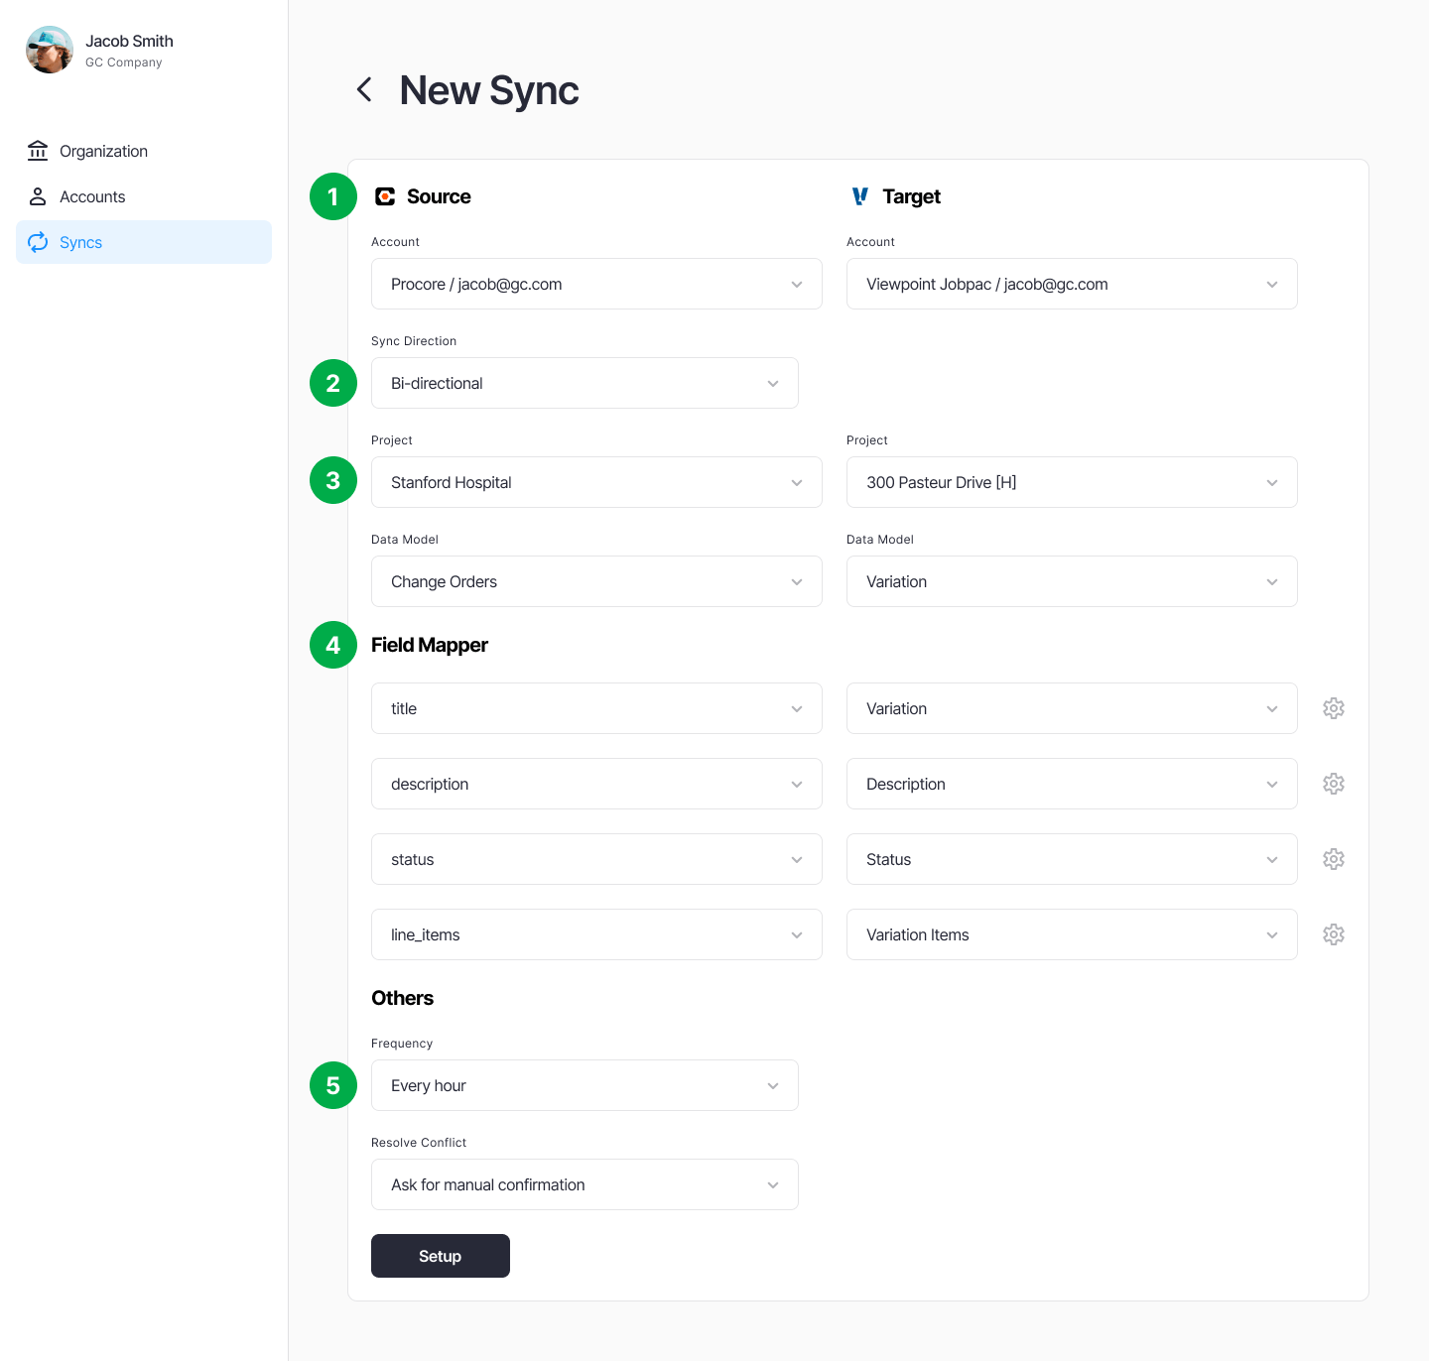Click the New Sync page title

pos(489,90)
